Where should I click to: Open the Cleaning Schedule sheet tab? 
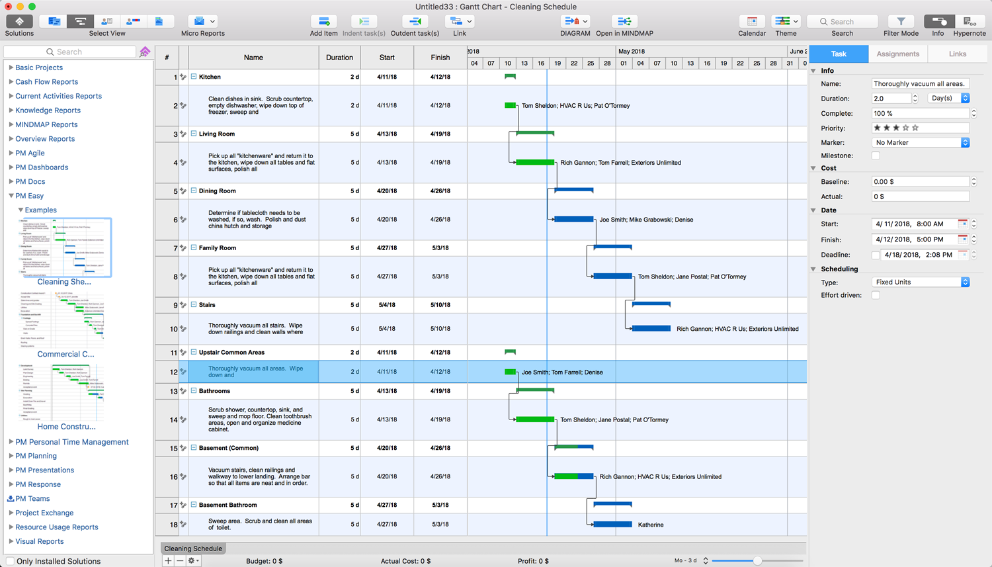193,548
